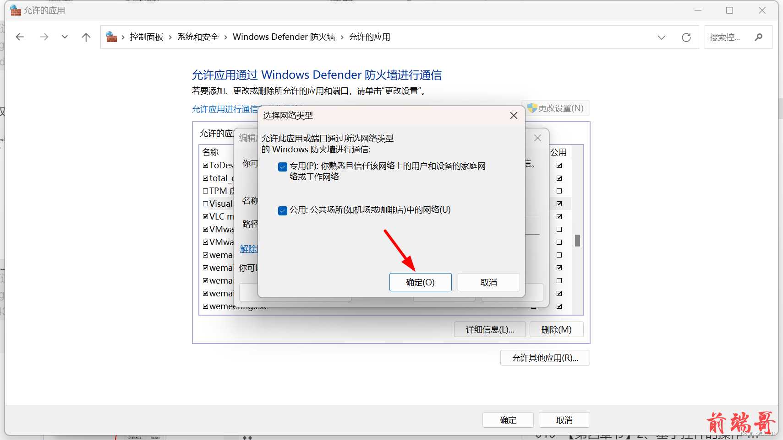Click the 名称 column header
This screenshot has width=783, height=440.
click(x=210, y=152)
